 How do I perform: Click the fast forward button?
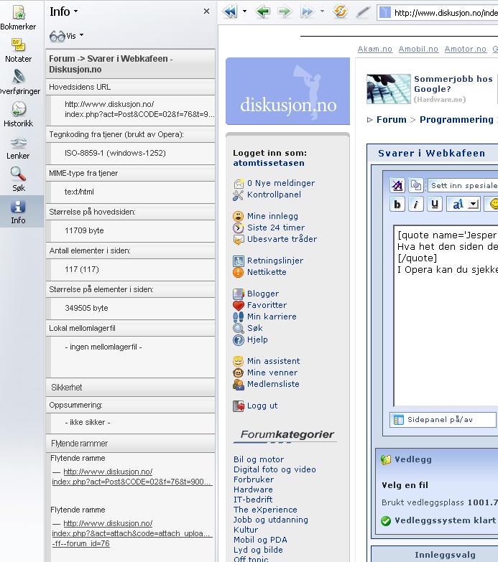click(x=308, y=11)
